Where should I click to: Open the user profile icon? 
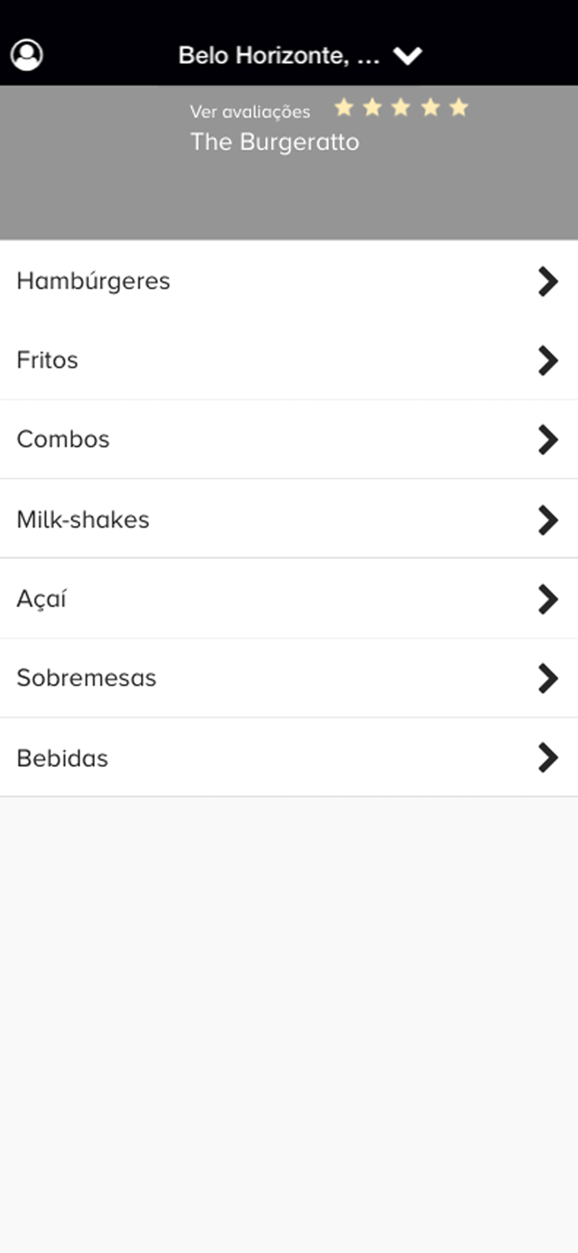point(27,55)
